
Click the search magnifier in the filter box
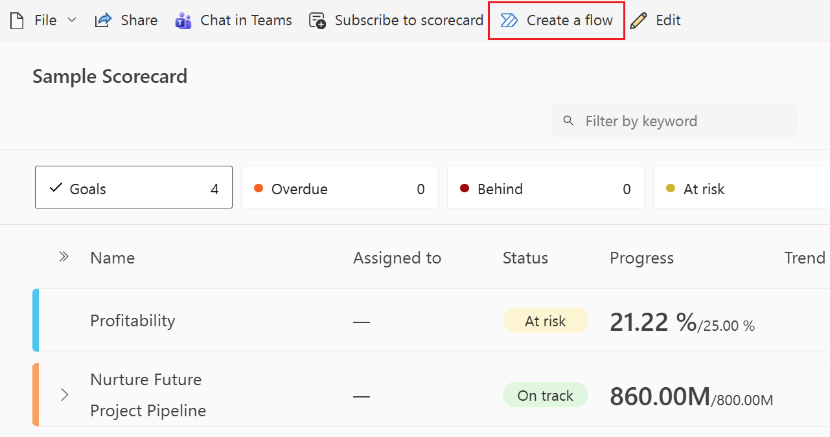pos(568,120)
